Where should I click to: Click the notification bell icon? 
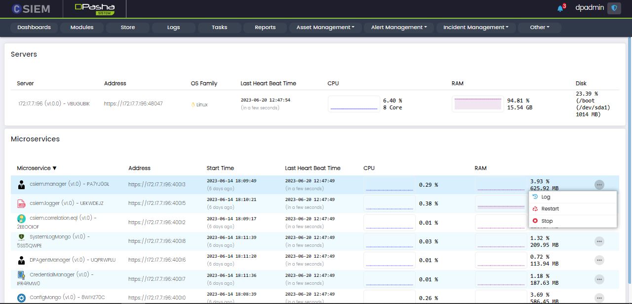click(x=560, y=8)
